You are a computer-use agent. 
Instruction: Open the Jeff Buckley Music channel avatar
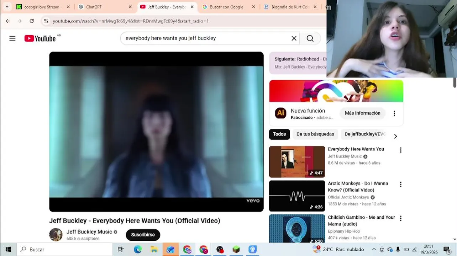coord(56,235)
